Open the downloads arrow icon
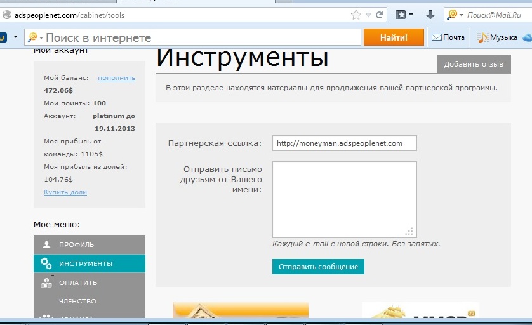The height and width of the screenshot is (325, 532). pyautogui.click(x=430, y=14)
